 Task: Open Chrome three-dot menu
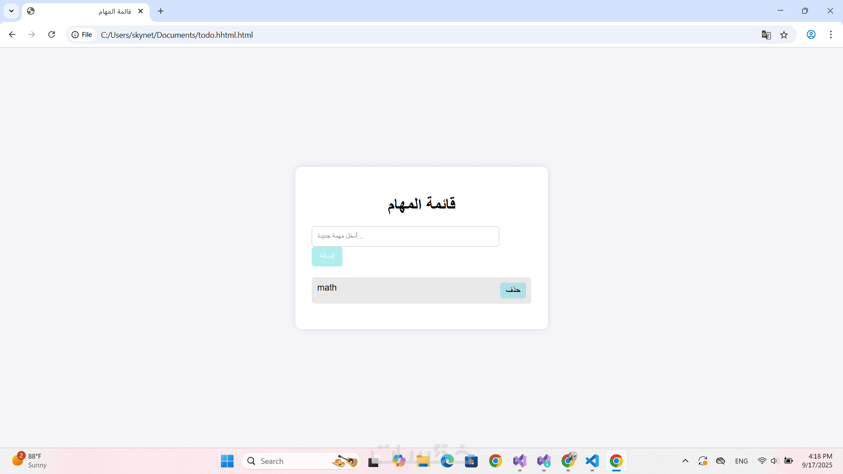(x=831, y=35)
